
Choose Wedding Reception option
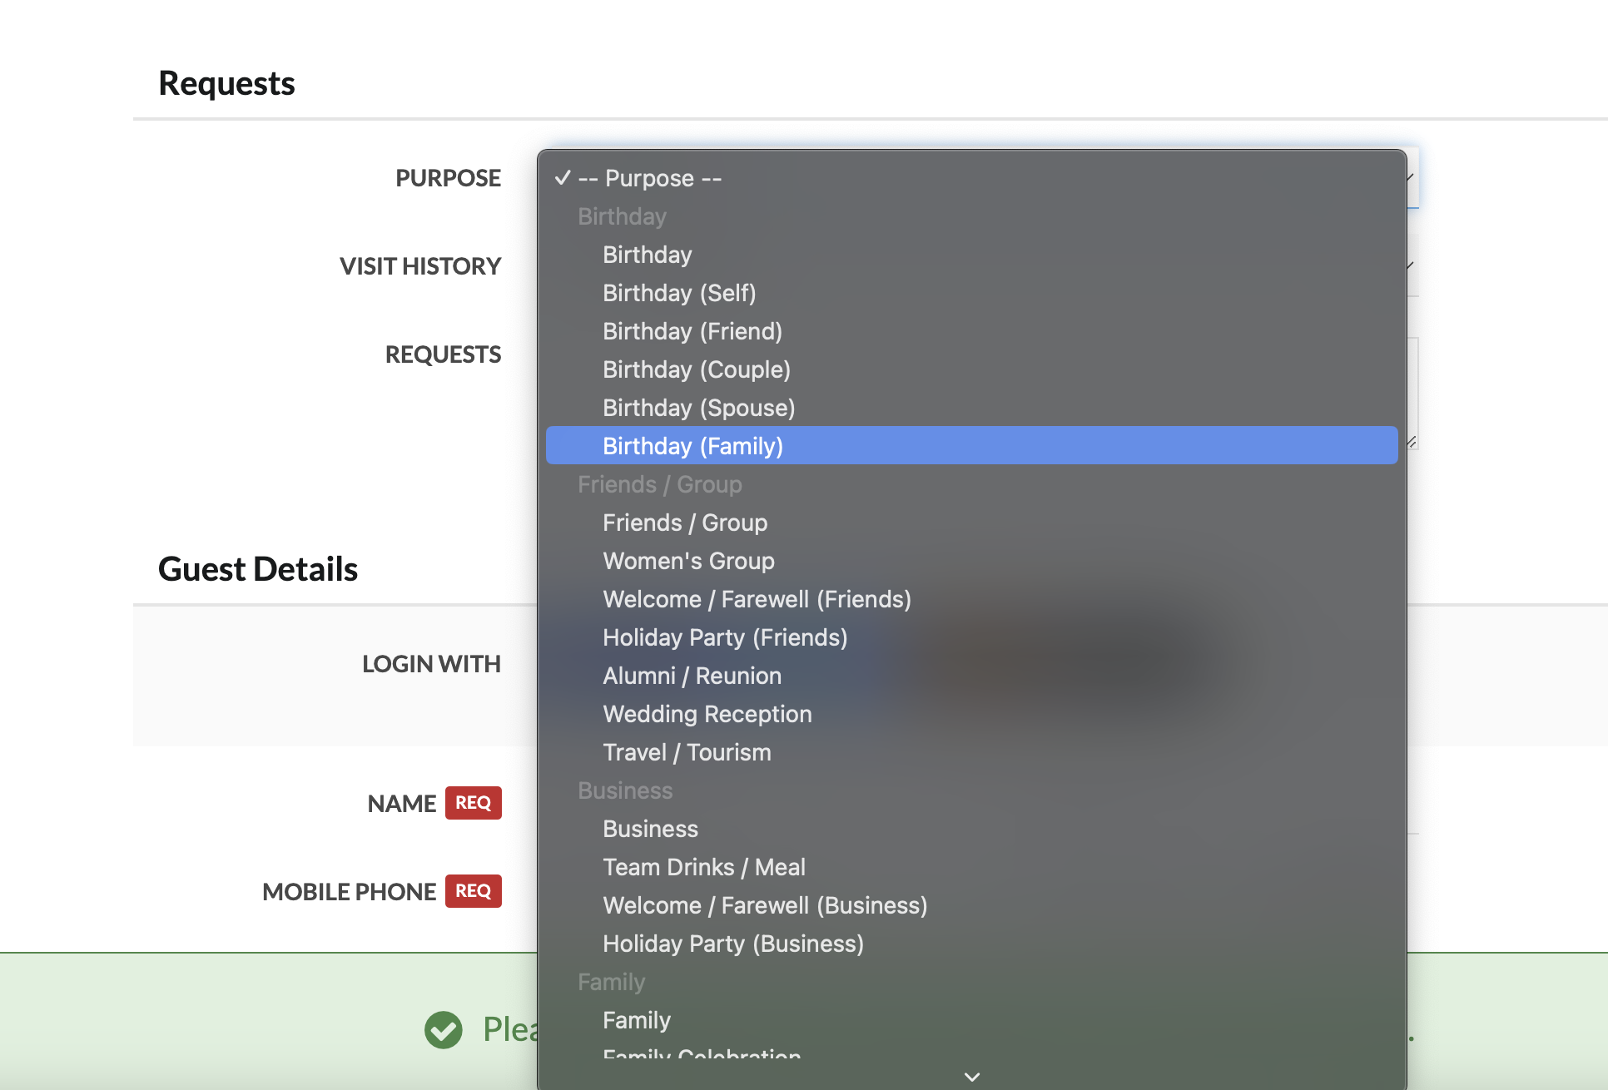click(707, 714)
